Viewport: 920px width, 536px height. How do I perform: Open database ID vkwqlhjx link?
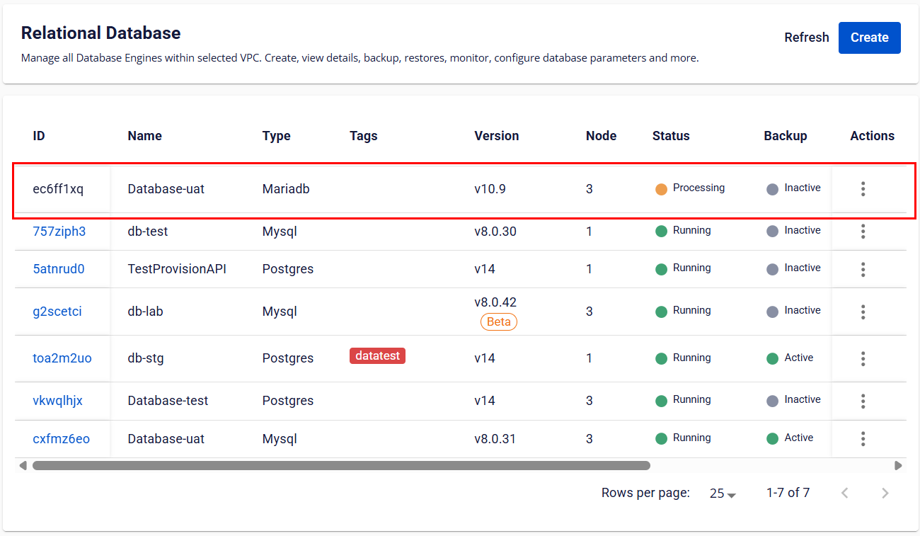(57, 401)
